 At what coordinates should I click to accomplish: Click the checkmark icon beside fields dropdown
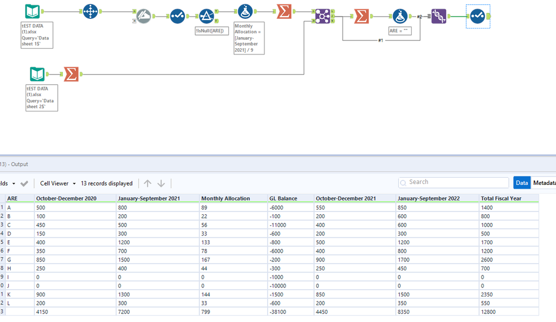tap(24, 183)
